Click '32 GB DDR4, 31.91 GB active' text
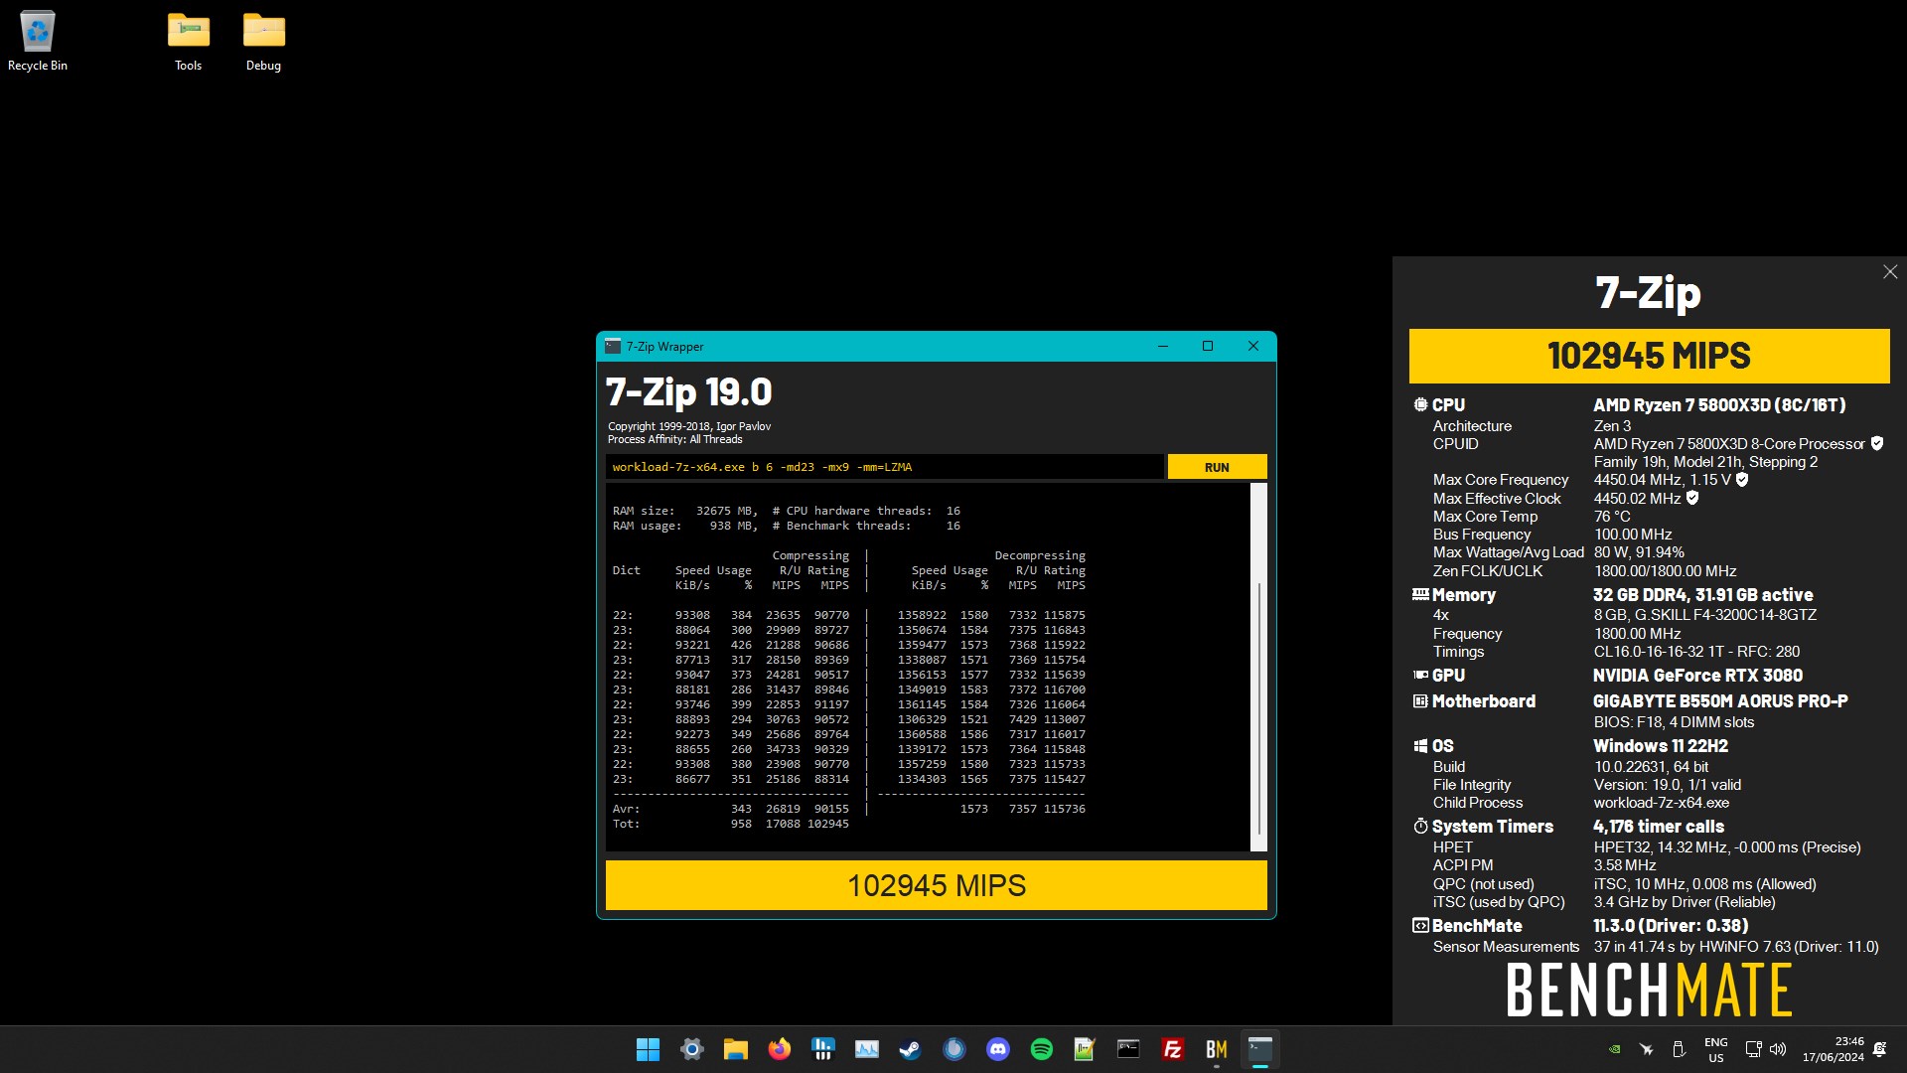This screenshot has height=1073, width=1907. (1702, 594)
